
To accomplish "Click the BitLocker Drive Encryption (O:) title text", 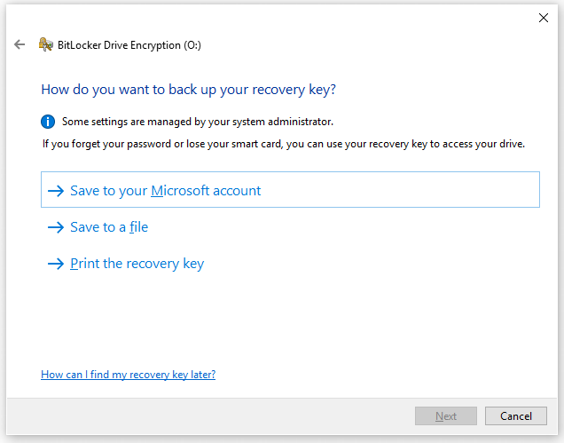I will [129, 45].
